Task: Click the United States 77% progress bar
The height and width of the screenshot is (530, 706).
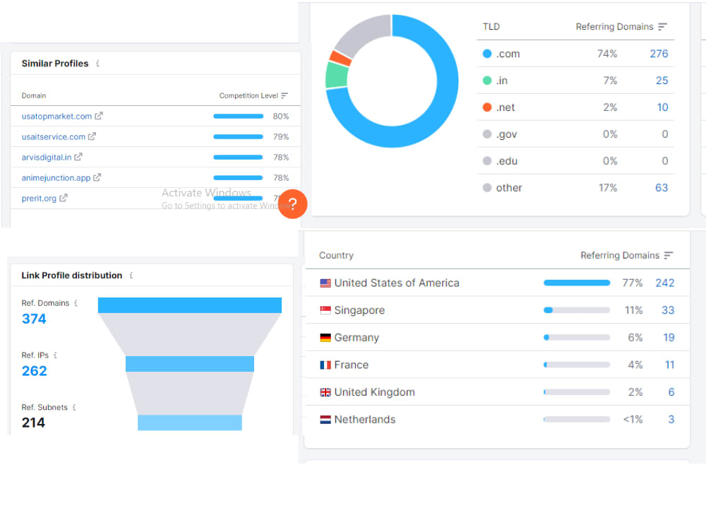Action: point(577,283)
